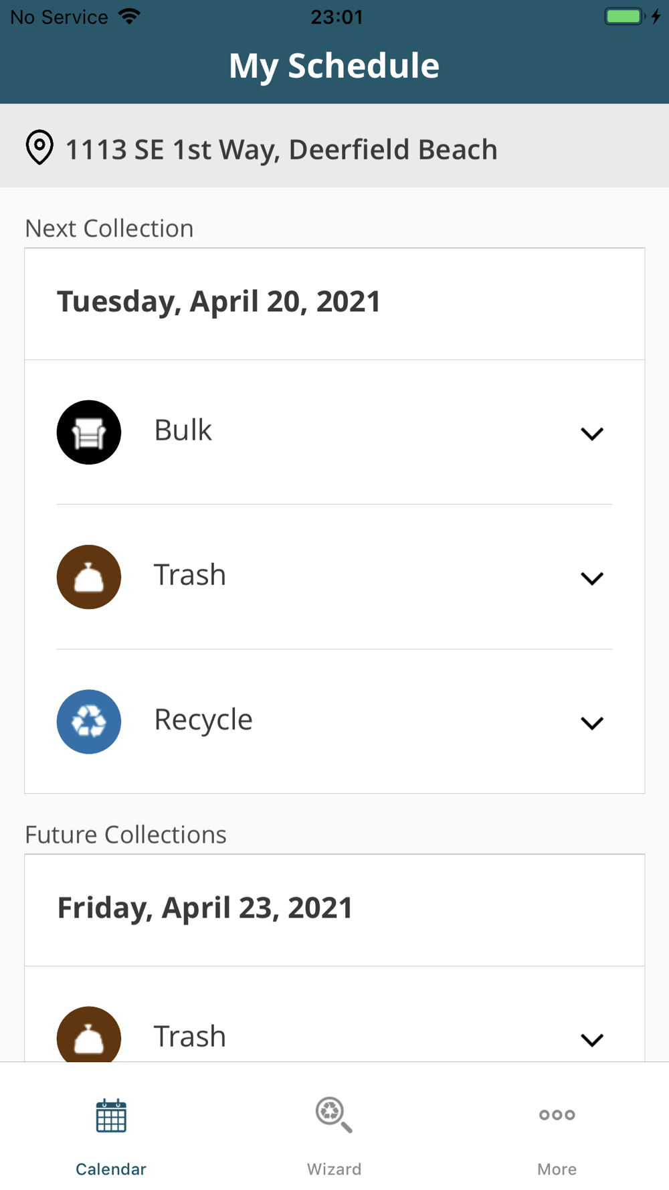Open the Recycle collection row label
The width and height of the screenshot is (669, 1190).
point(203,719)
